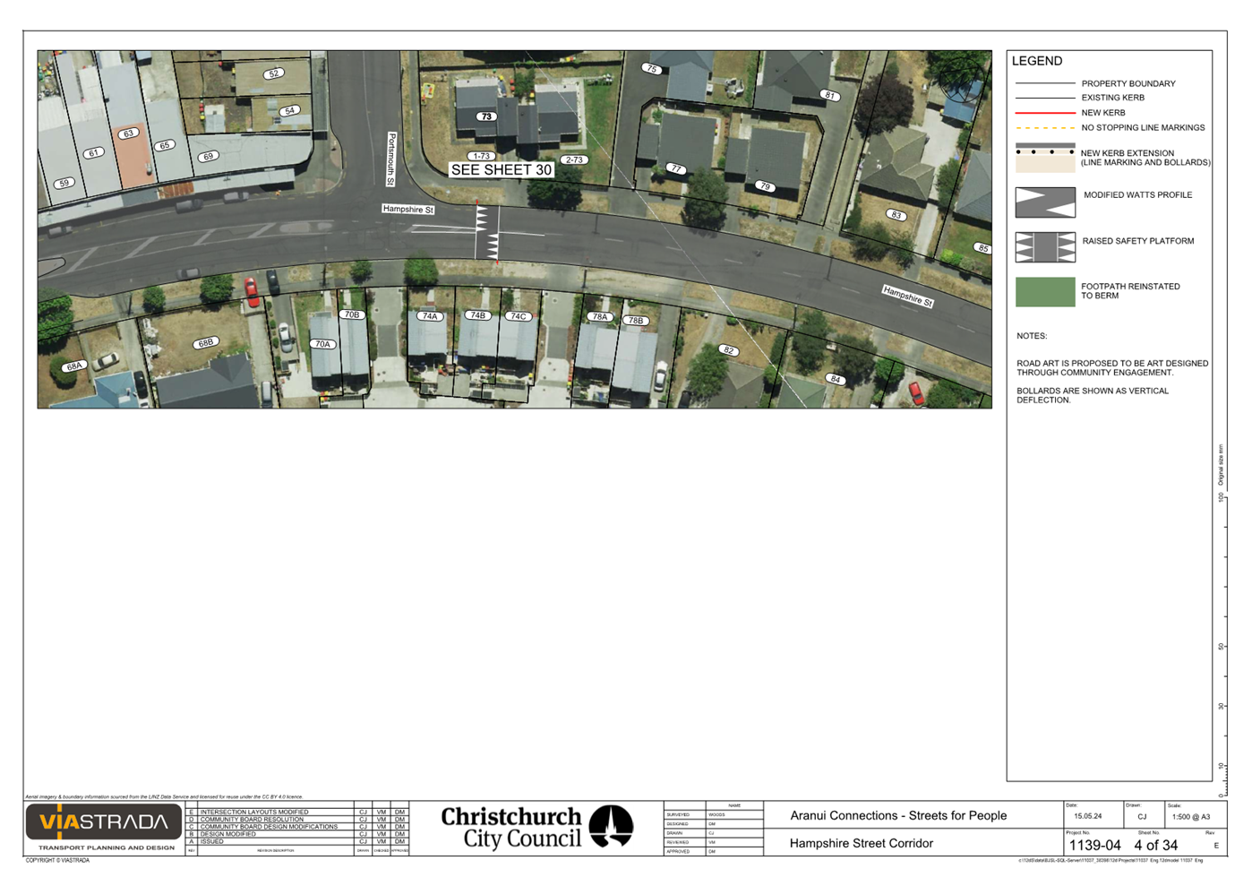This screenshot has width=1252, height=886.
Task: Click 'Aranui Connections - Streets for People' title
Action: coord(898,815)
